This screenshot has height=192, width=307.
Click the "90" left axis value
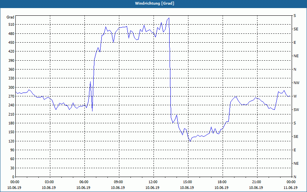pos(12,150)
